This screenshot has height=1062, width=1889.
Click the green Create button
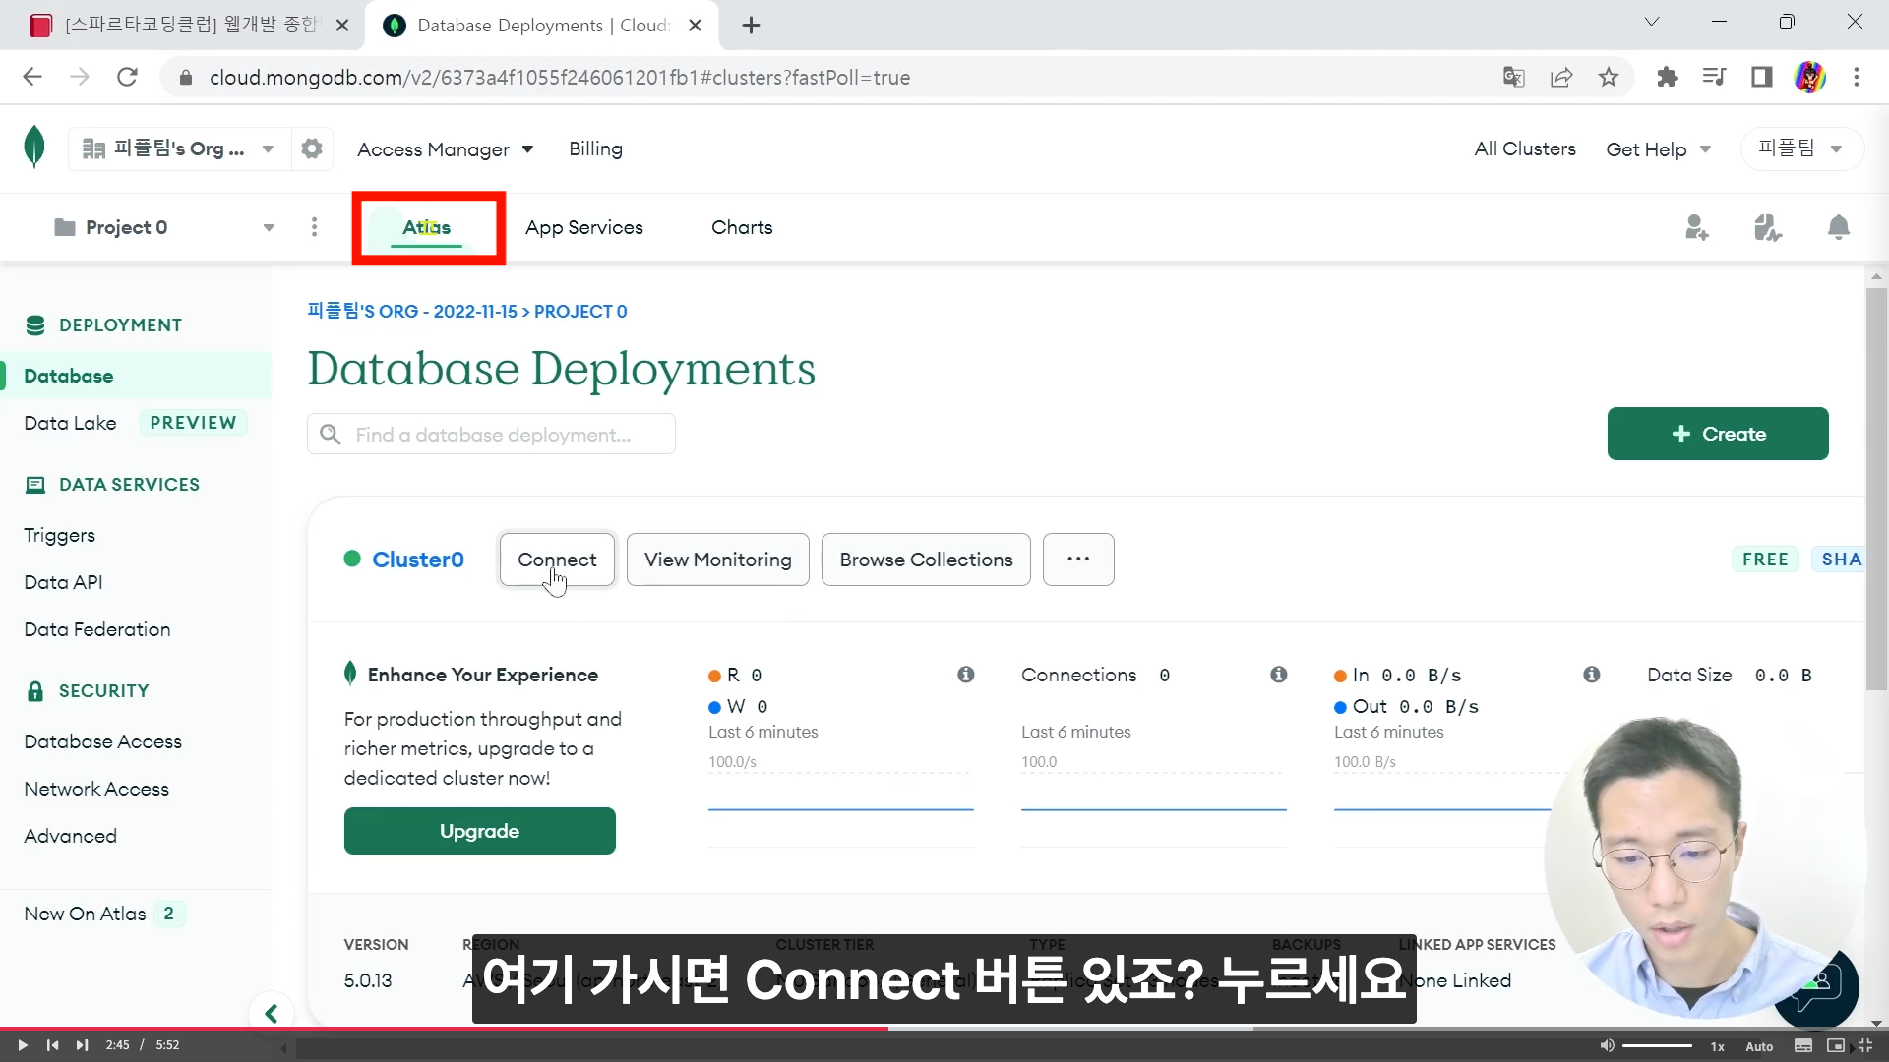(x=1718, y=434)
